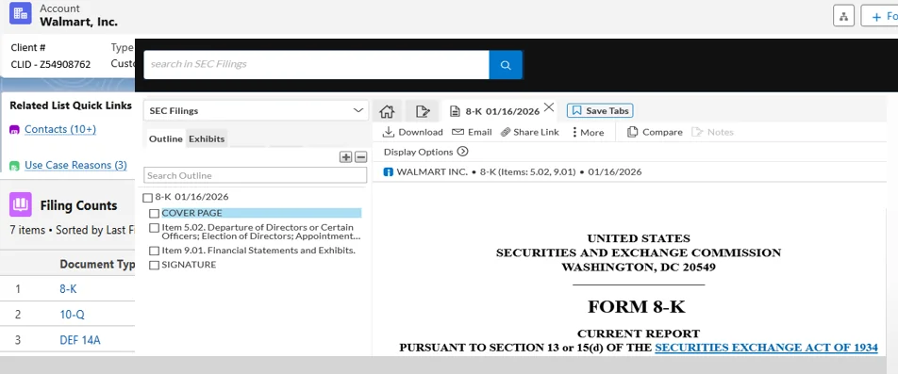Open the SEC Filings dropdown
898x374 pixels.
(256, 110)
